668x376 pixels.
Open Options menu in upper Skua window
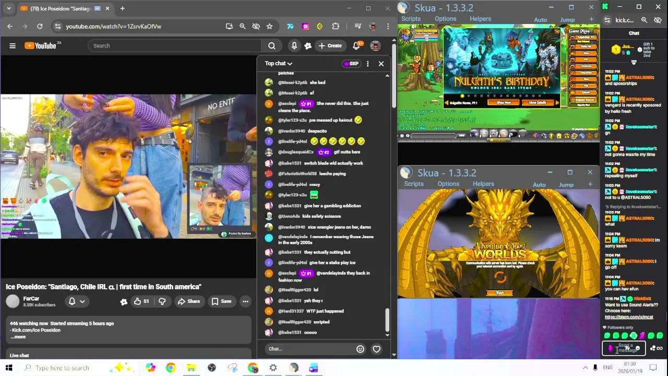(445, 19)
